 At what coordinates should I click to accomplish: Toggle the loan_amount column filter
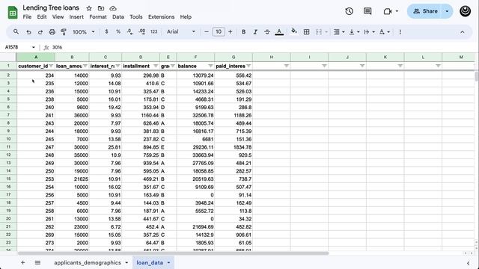[x=85, y=66]
